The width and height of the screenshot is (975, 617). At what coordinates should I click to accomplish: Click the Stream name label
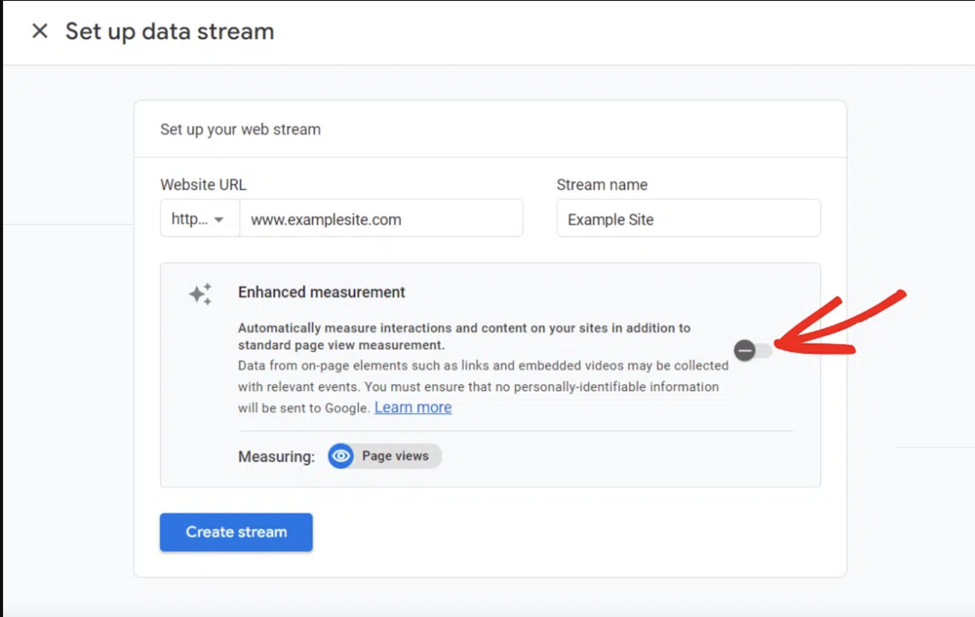pyautogui.click(x=602, y=185)
